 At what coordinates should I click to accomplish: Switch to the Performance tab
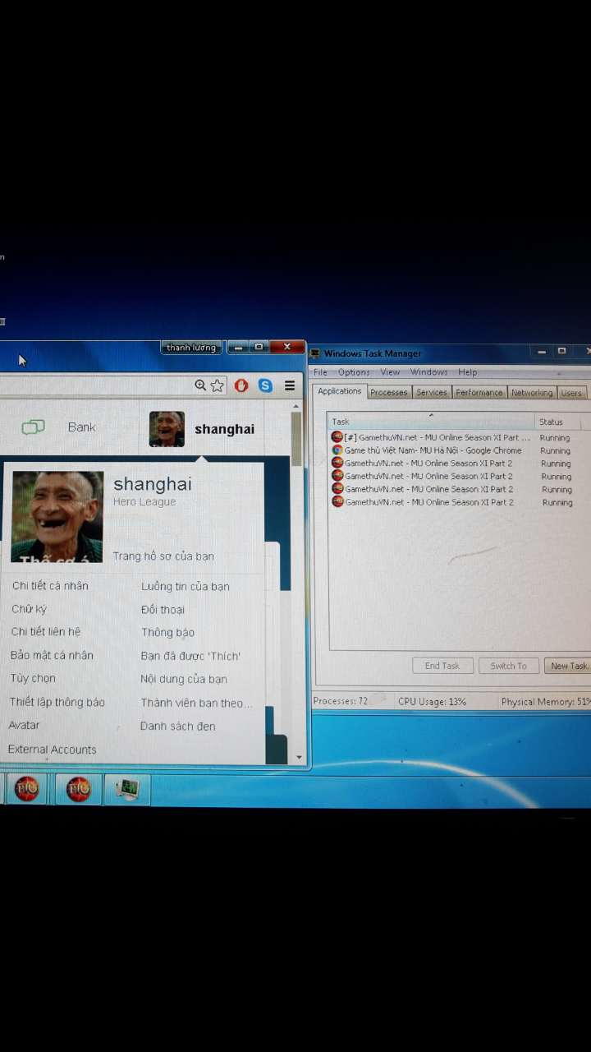click(479, 393)
